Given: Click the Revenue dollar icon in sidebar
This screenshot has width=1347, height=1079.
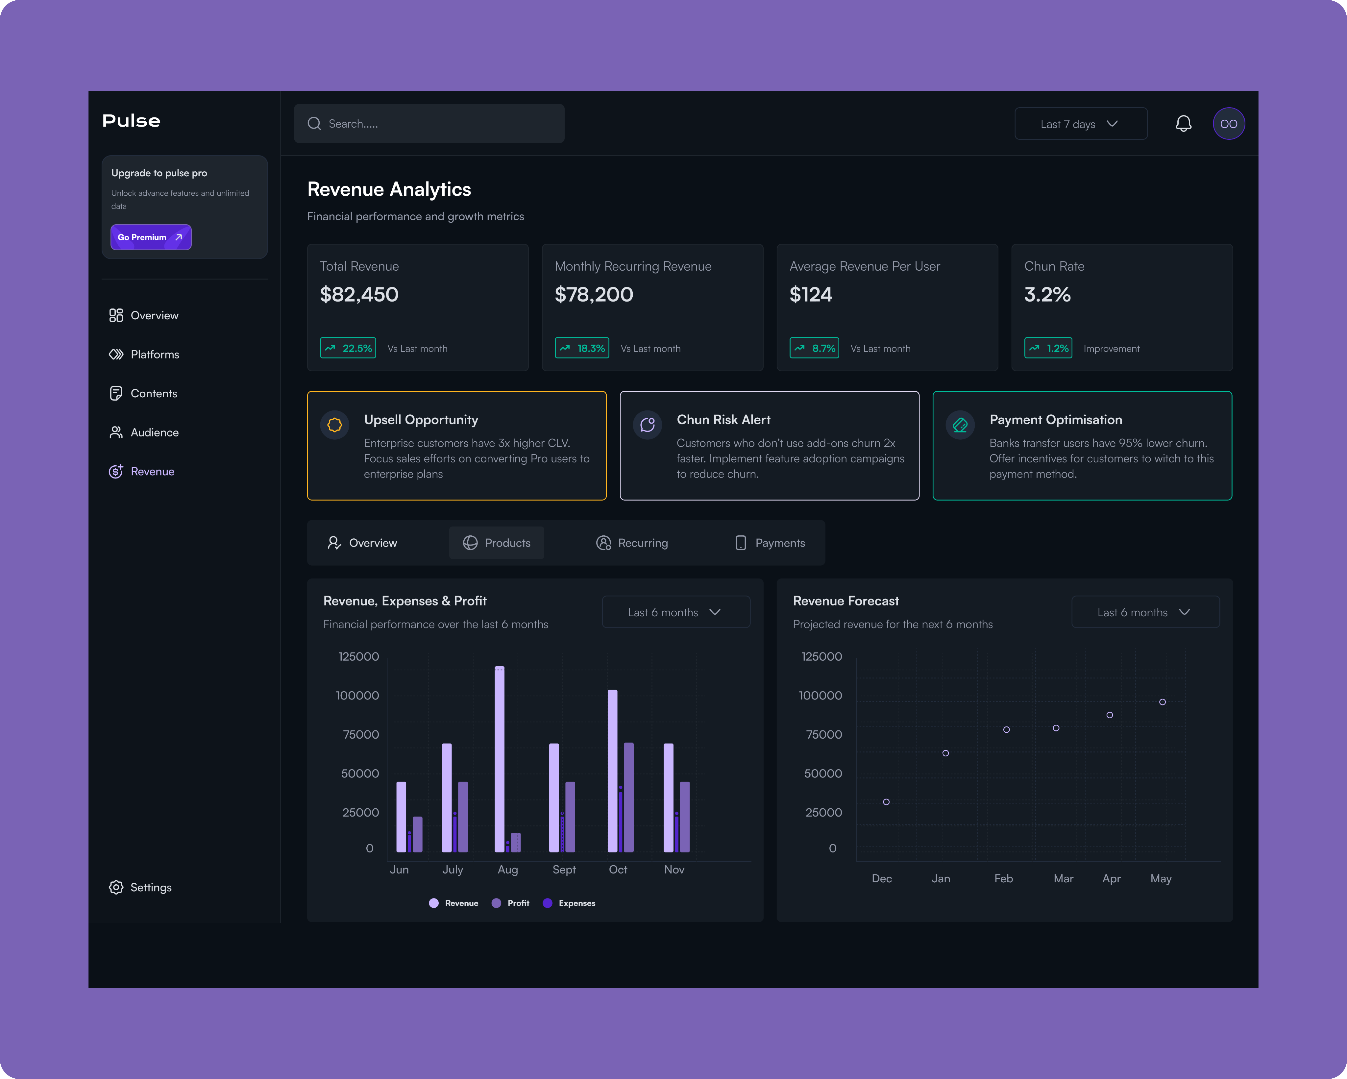Looking at the screenshot, I should [x=115, y=471].
